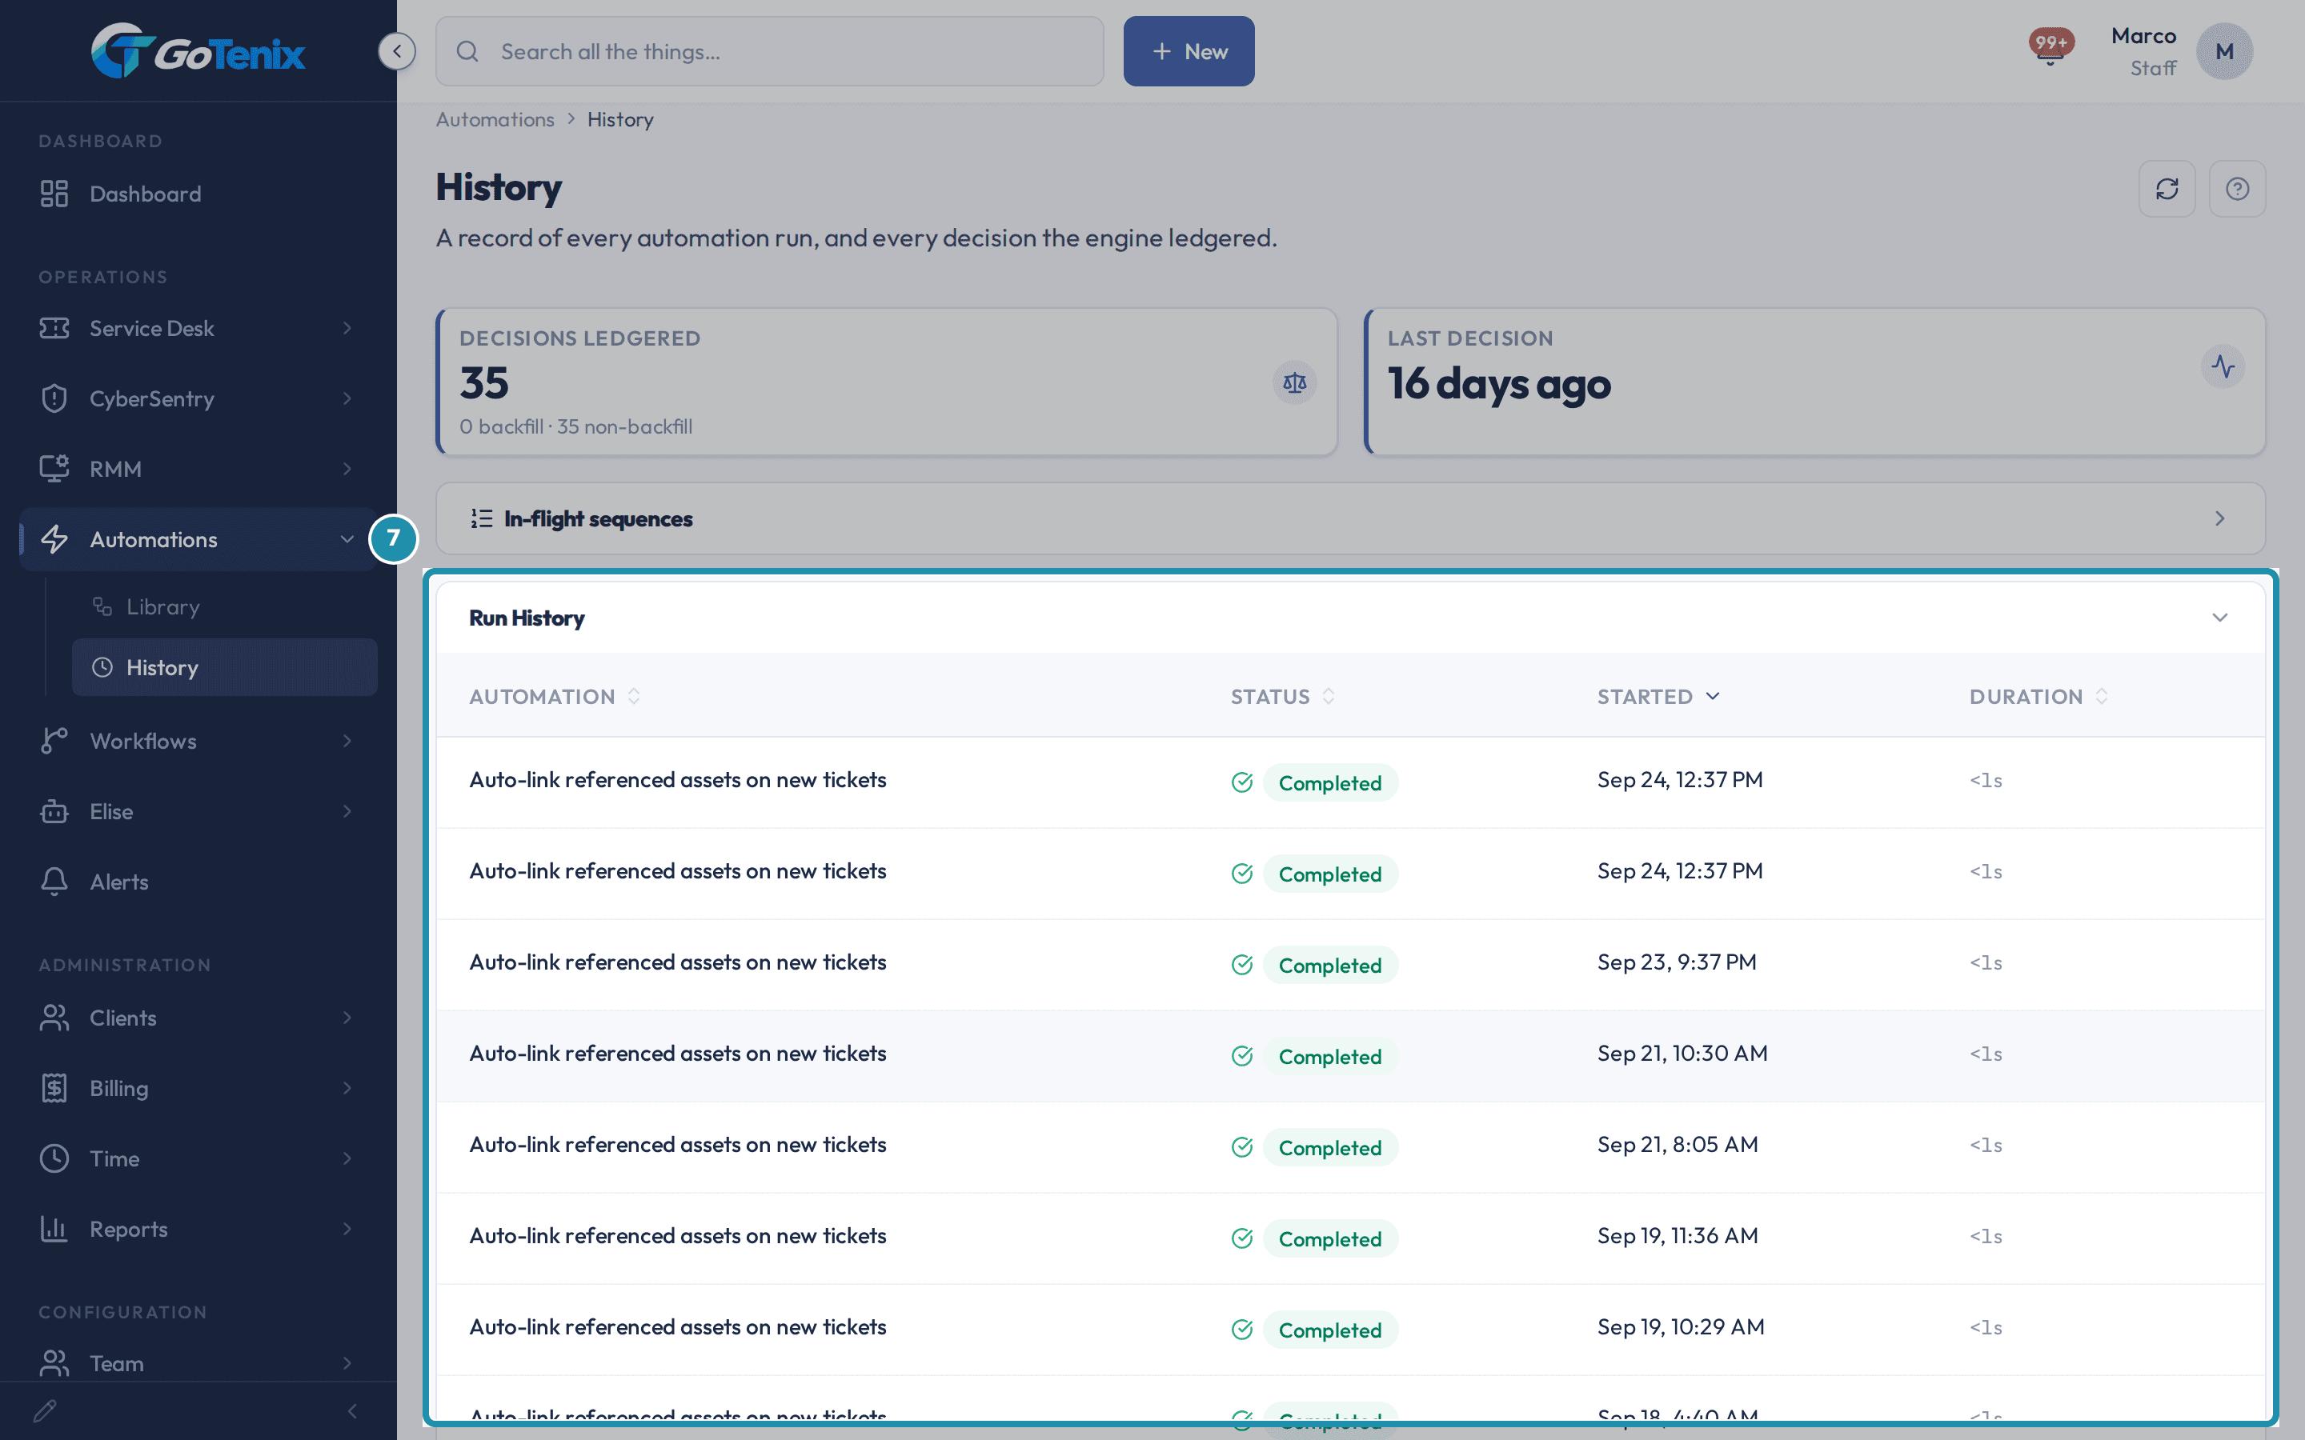Collapse the Run History panel chevron
Image resolution: width=2305 pixels, height=1440 pixels.
click(2219, 617)
